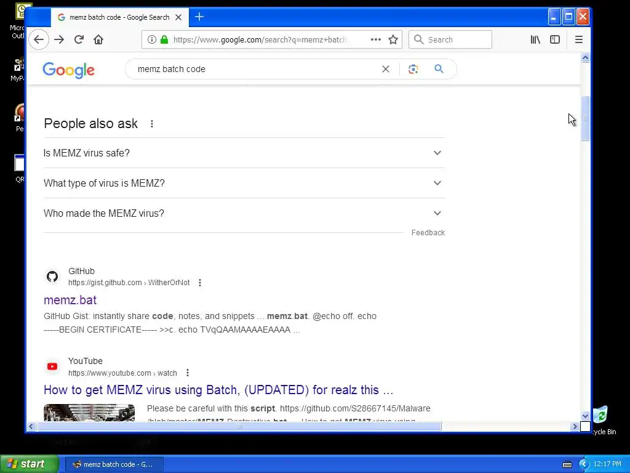Image resolution: width=630 pixels, height=473 pixels.
Task: Click the Firefox Search toolbar field
Action: [450, 39]
